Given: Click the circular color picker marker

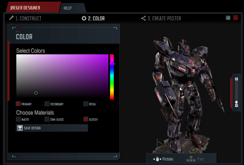Looking at the screenshot, I should [36, 93].
